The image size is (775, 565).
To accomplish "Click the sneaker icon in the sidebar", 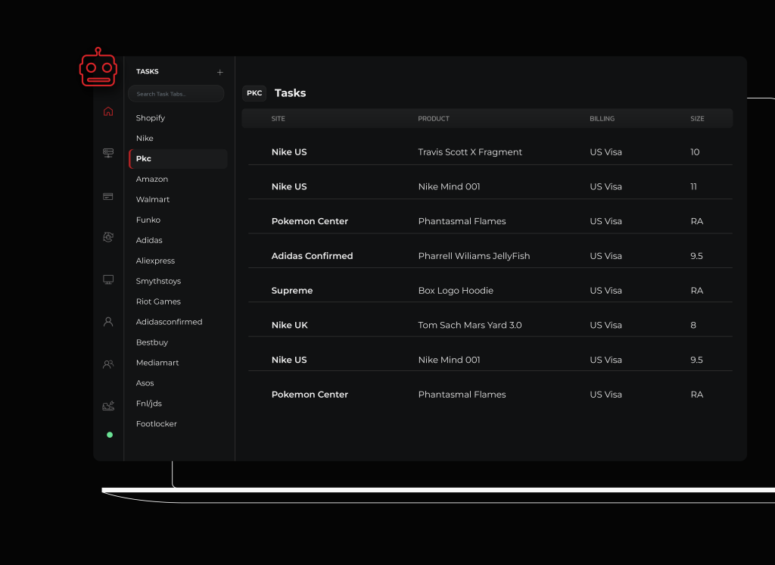I will 108,406.
